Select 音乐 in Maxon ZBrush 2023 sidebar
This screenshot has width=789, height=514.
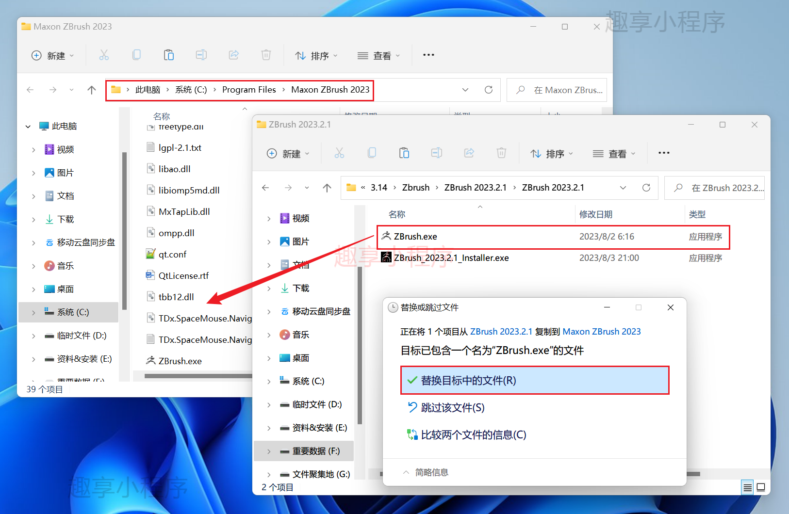(x=65, y=266)
